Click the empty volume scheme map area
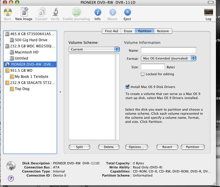Image resolution: width=220 pixels, height=187 pixels. tap(92, 97)
